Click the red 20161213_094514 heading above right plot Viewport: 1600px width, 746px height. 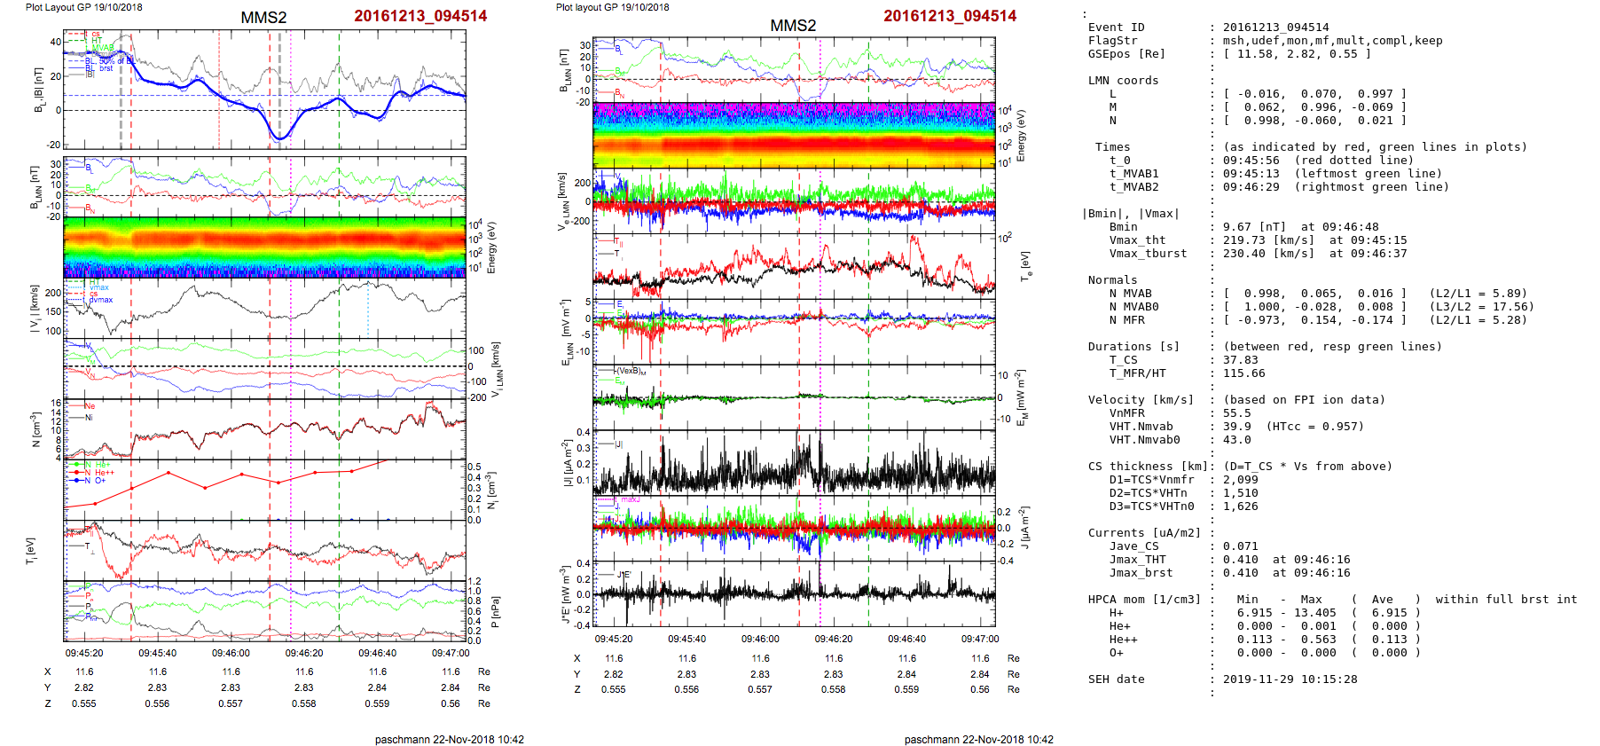[949, 16]
